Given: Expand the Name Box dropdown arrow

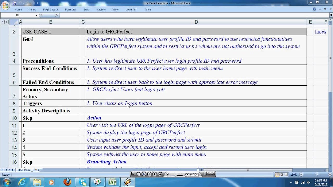Looking at the screenshot, I should click(37, 15).
